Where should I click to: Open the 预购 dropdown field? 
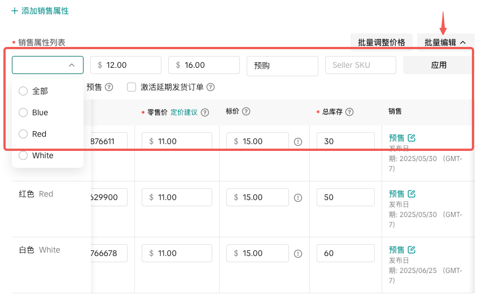pos(282,66)
